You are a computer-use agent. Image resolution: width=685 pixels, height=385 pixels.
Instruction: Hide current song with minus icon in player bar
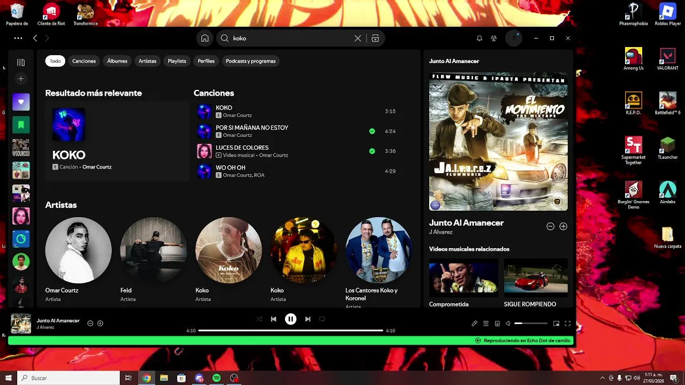tap(90, 324)
